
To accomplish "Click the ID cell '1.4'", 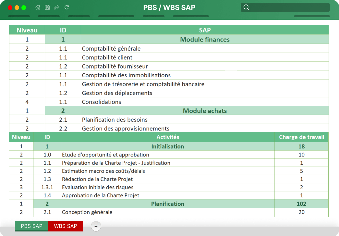I will pos(47,195).
